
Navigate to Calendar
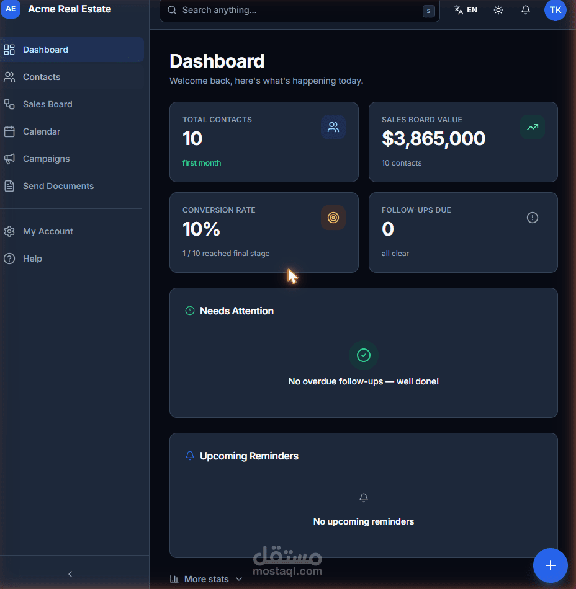click(x=72, y=131)
